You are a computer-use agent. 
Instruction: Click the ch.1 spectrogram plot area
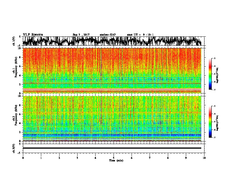point(112,71)
